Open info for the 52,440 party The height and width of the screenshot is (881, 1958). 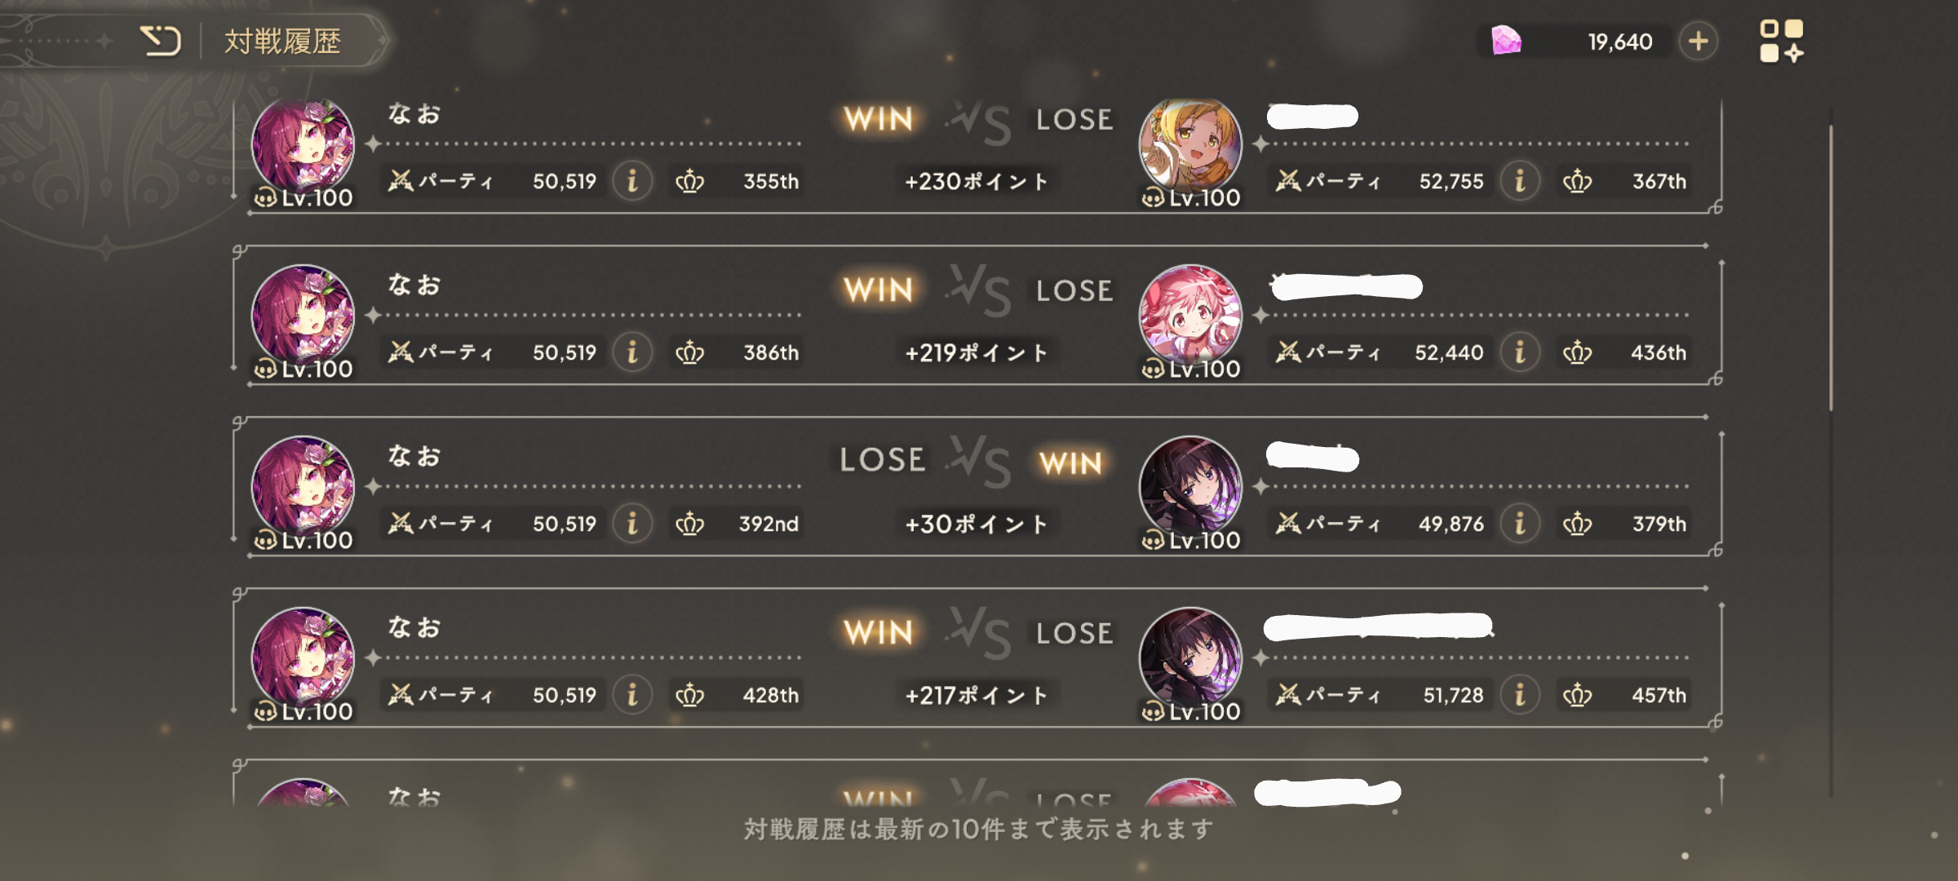(1520, 352)
